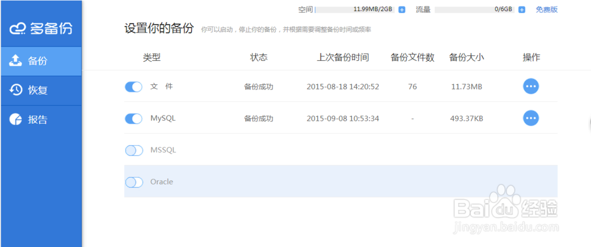The width and height of the screenshot is (591, 247).
Task: Click the 多备份 cloud logo
Action: (40, 28)
